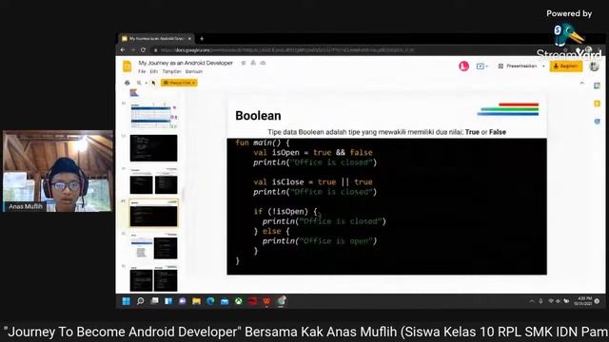The image size is (609, 342).
Task: Open the Mail app from taskbar
Action: (225, 301)
